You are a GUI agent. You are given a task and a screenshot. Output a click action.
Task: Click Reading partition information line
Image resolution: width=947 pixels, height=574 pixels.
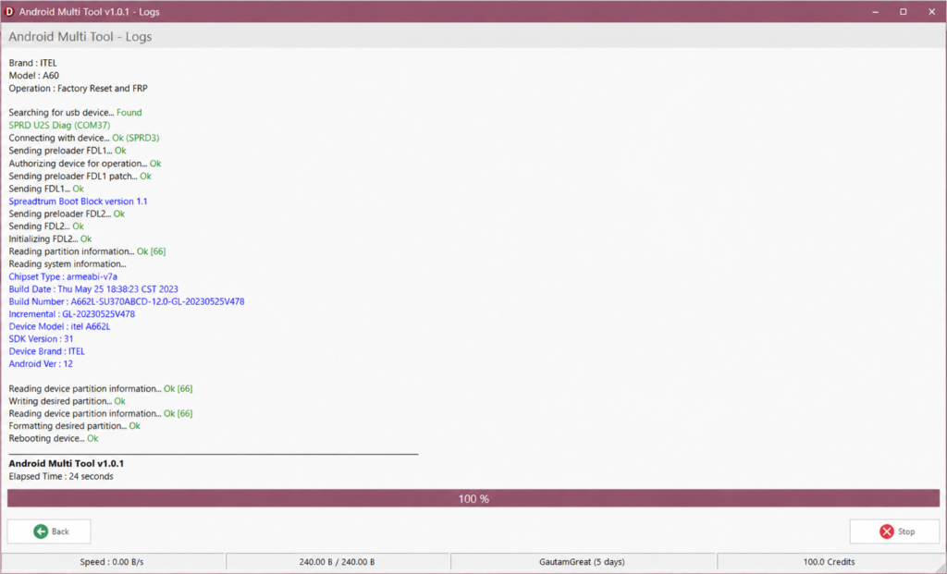pyautogui.click(x=87, y=251)
